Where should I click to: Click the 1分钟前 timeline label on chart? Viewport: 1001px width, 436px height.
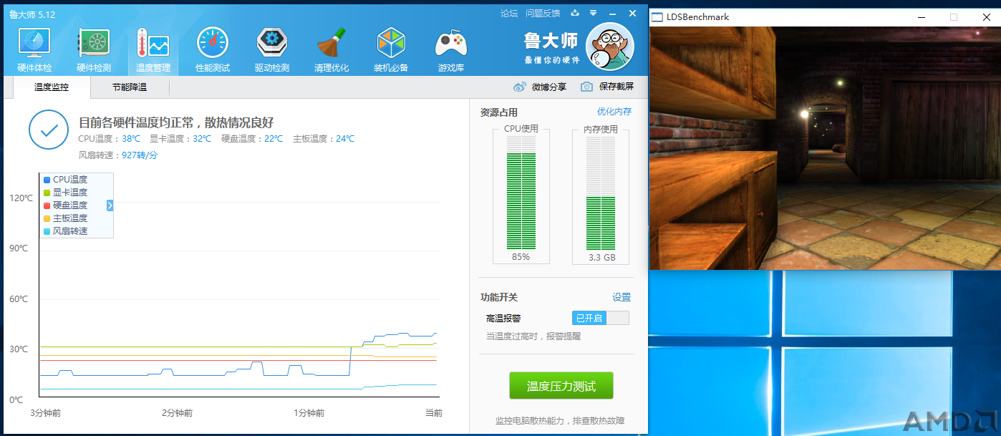coord(309,413)
